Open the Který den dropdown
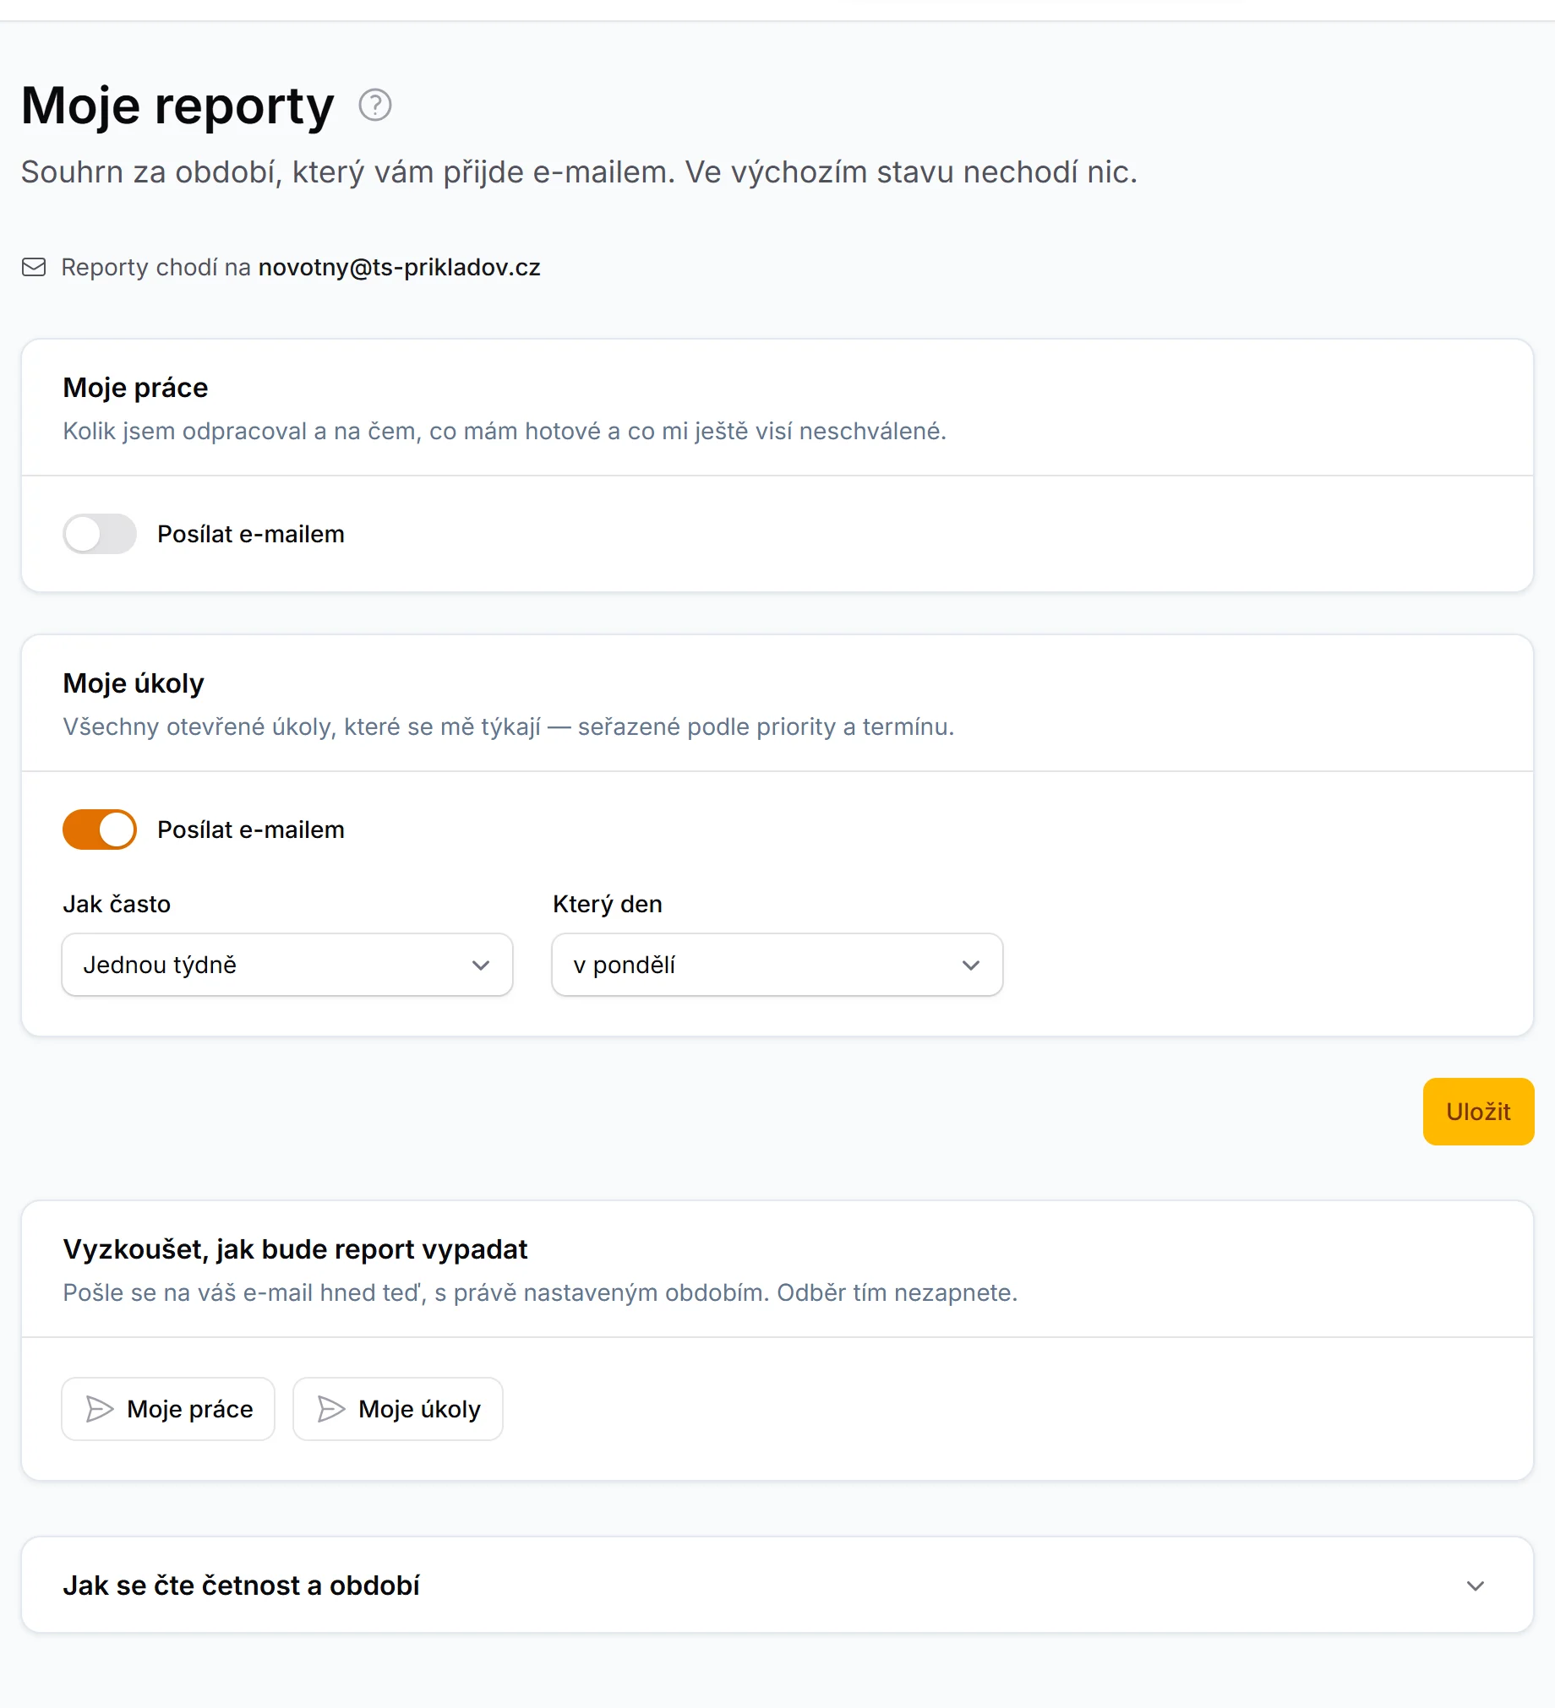This screenshot has width=1555, height=1708. tap(777, 965)
